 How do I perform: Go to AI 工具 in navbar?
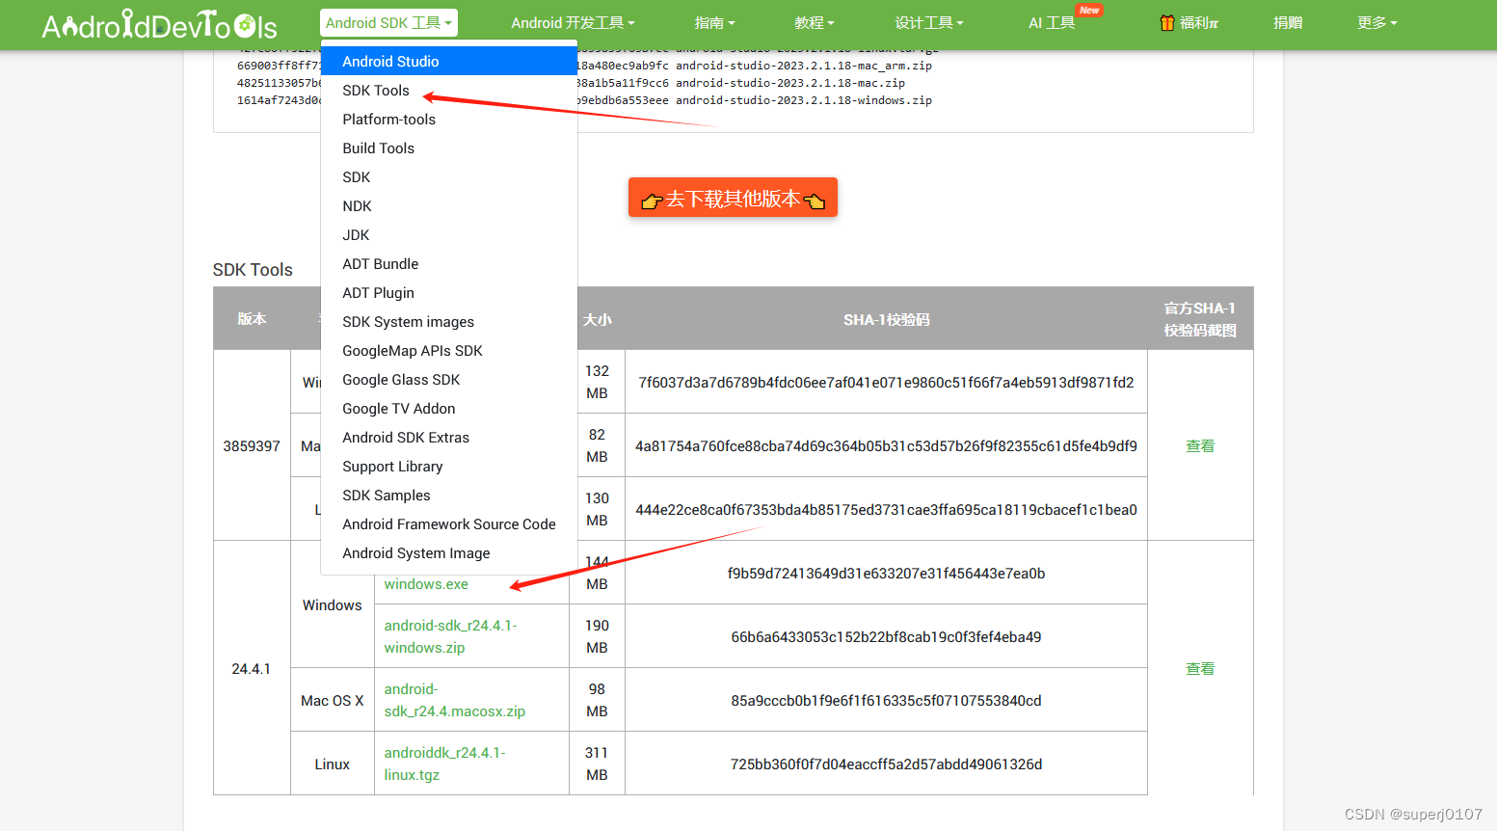click(x=1052, y=23)
